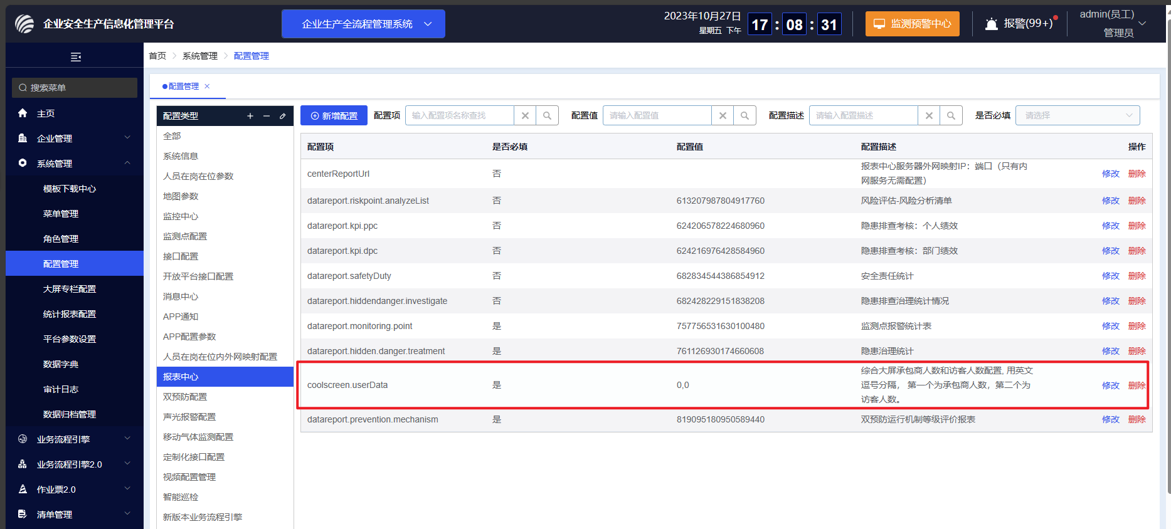The width and height of the screenshot is (1171, 529).
Task: Open the 是否必填 select dropdown
Action: tap(1078, 115)
